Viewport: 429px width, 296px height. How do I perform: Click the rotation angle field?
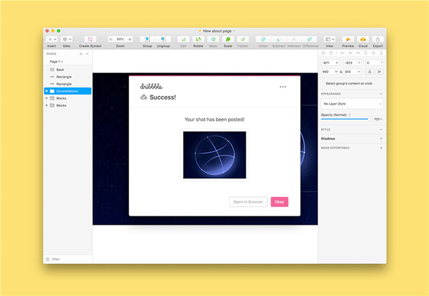click(374, 63)
